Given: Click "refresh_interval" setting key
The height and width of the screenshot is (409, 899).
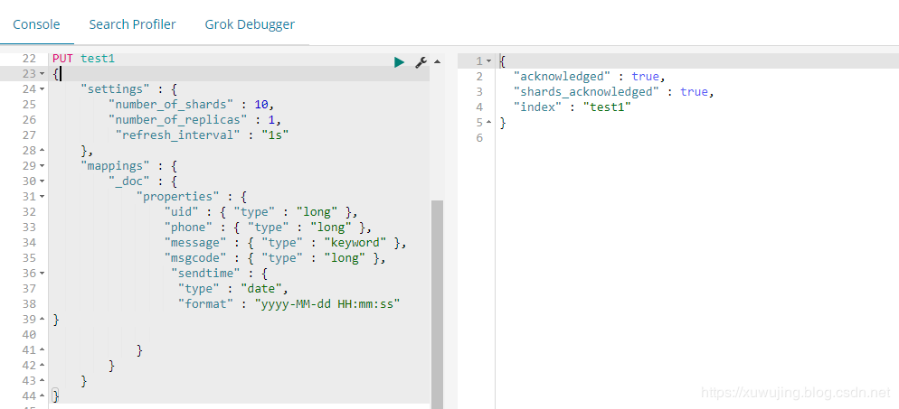Looking at the screenshot, I should click(178, 135).
